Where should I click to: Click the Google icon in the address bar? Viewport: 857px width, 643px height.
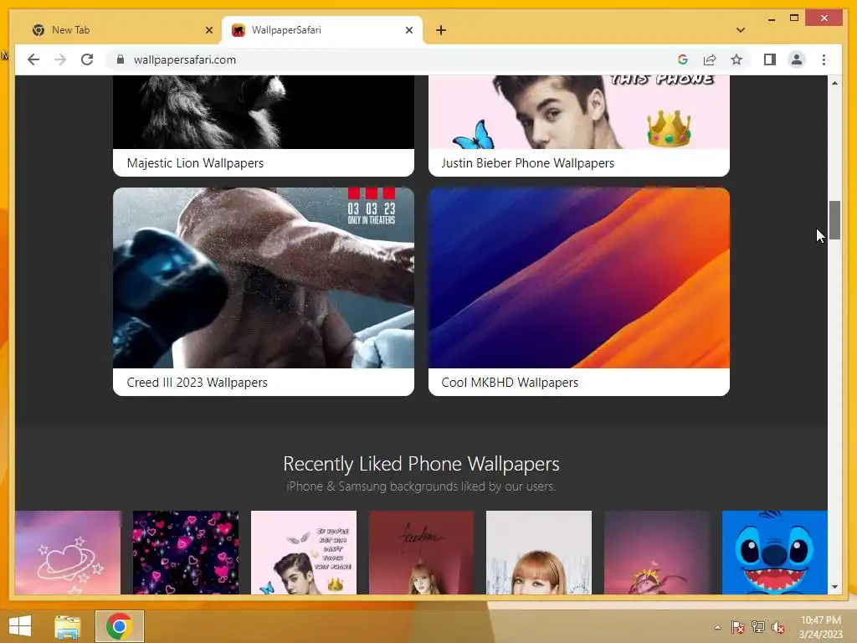point(683,59)
